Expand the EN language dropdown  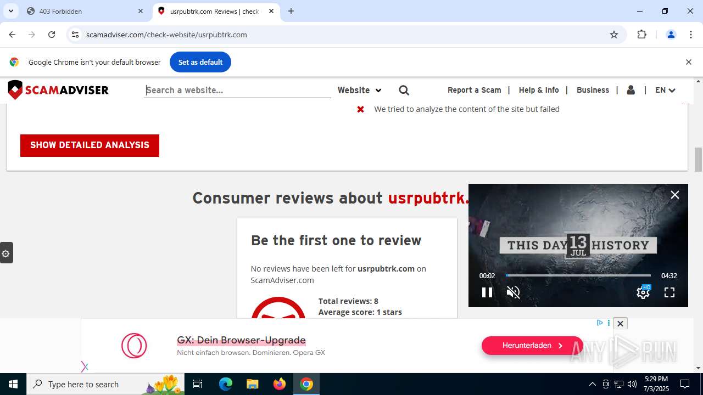click(x=665, y=90)
